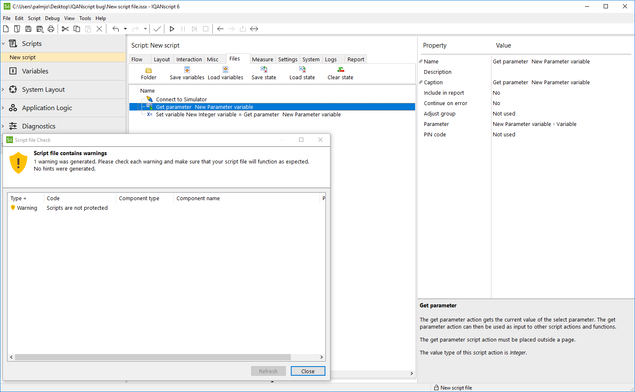This screenshot has width=635, height=392.
Task: Switch to the Measure tab
Action: [x=262, y=60]
